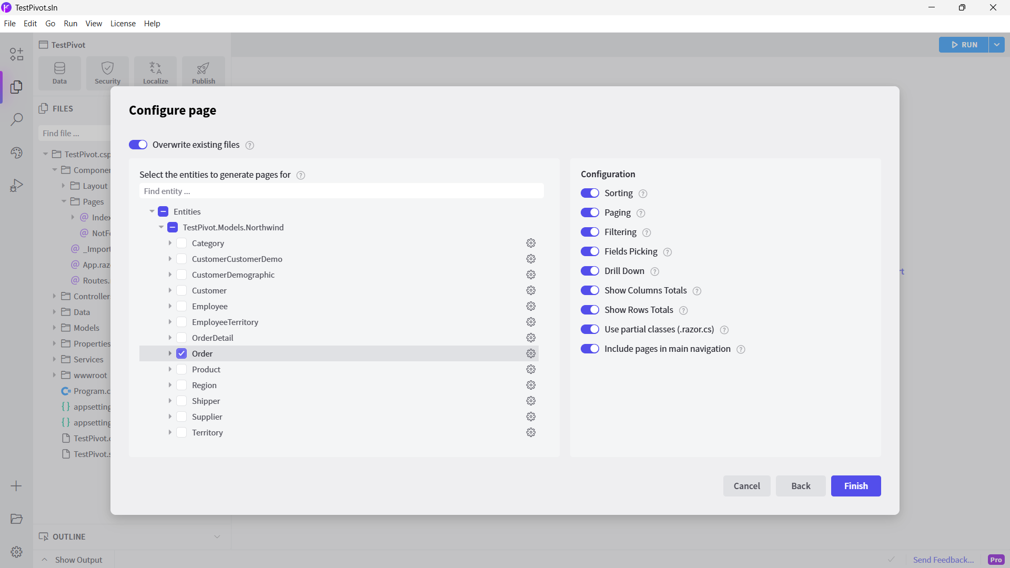Click the gear icon for Territory entity
Image resolution: width=1010 pixels, height=568 pixels.
(x=531, y=432)
